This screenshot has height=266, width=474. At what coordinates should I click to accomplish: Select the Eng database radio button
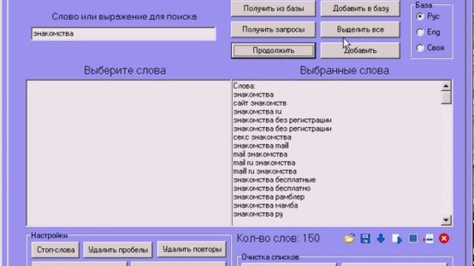point(420,32)
